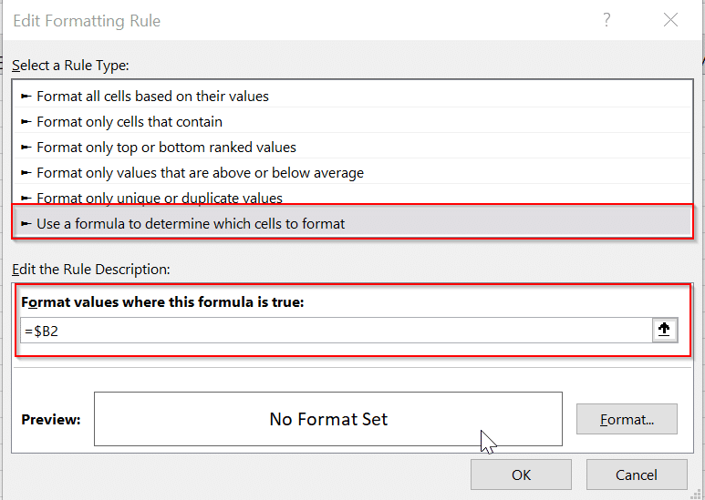The image size is (705, 500).
Task: Select 'Format only top or bottom ranked values'
Action: click(166, 147)
